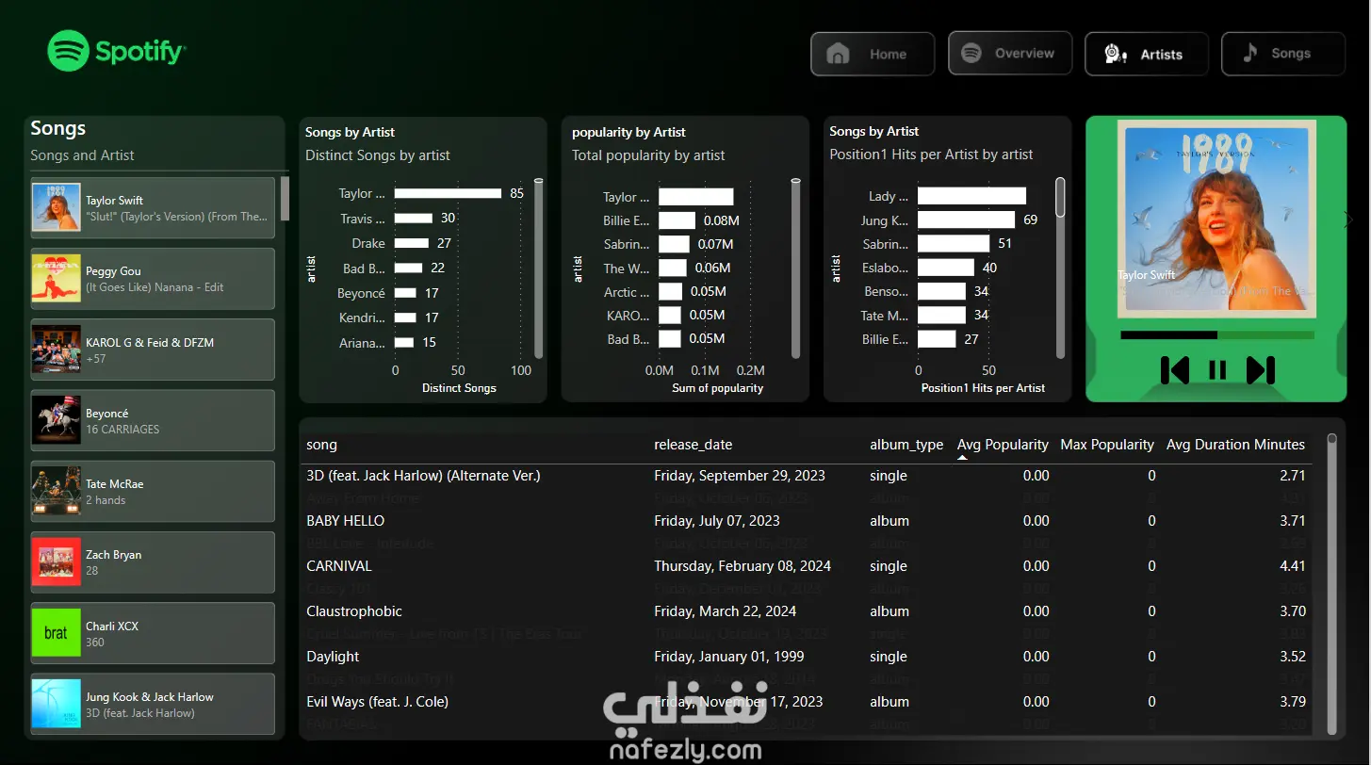This screenshot has width=1371, height=765.
Task: Click the Taylor bar with 85 songs
Action: coord(448,193)
